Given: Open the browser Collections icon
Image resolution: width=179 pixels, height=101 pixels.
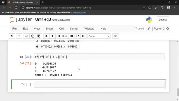Looking at the screenshot, I should (x=162, y=8).
